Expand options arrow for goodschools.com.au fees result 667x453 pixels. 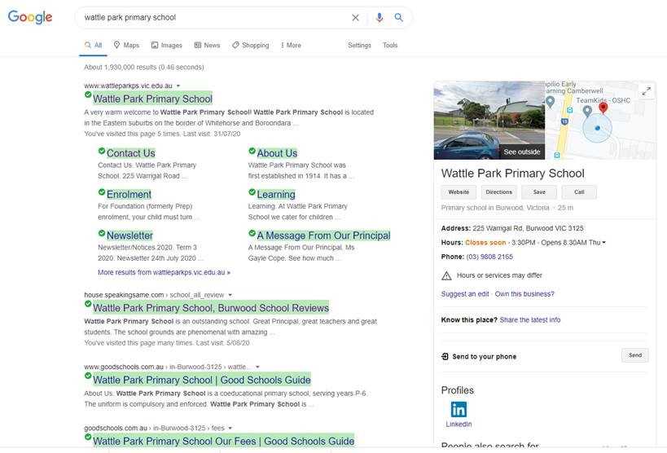coord(230,428)
